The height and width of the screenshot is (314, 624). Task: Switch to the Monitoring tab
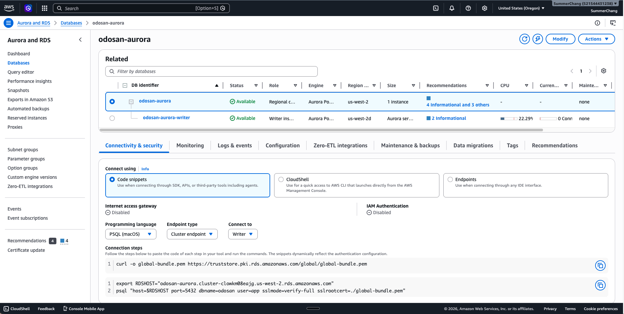coord(190,146)
